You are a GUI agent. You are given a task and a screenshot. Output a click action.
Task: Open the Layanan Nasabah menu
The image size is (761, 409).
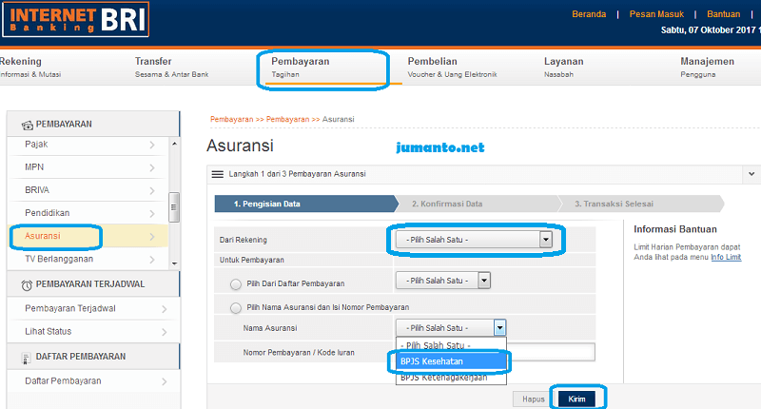[x=563, y=67]
